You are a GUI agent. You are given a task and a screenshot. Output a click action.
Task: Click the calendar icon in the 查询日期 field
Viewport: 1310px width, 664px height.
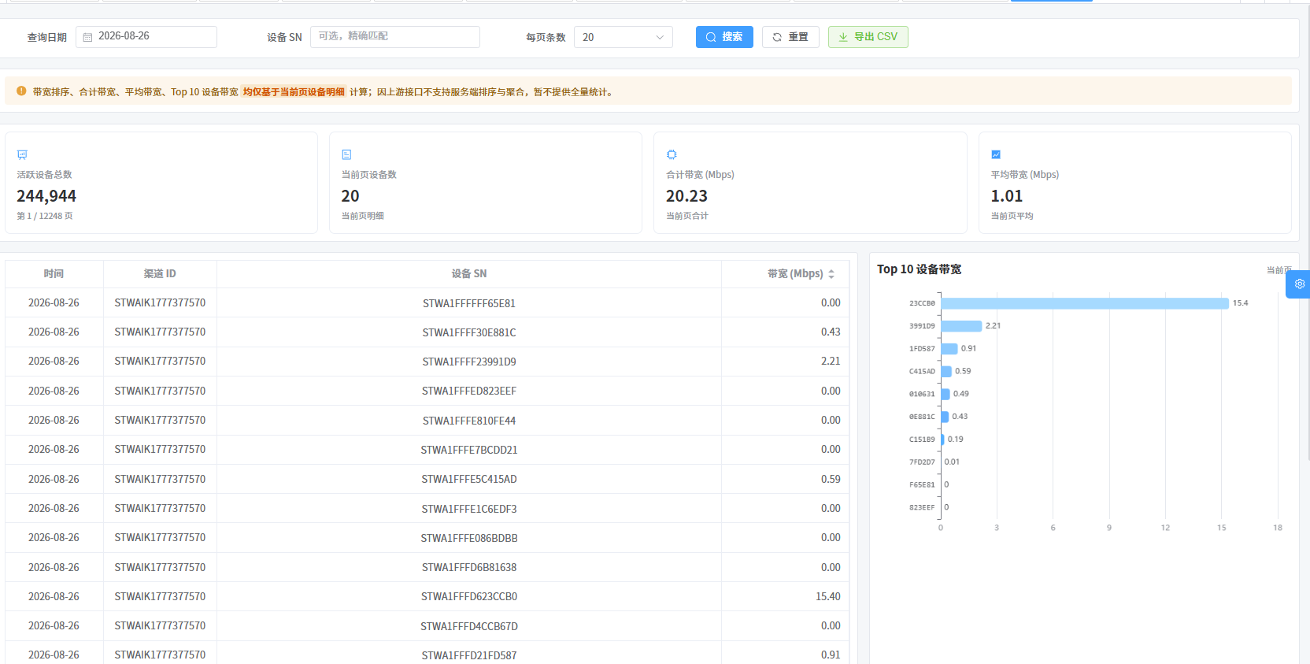pos(87,37)
